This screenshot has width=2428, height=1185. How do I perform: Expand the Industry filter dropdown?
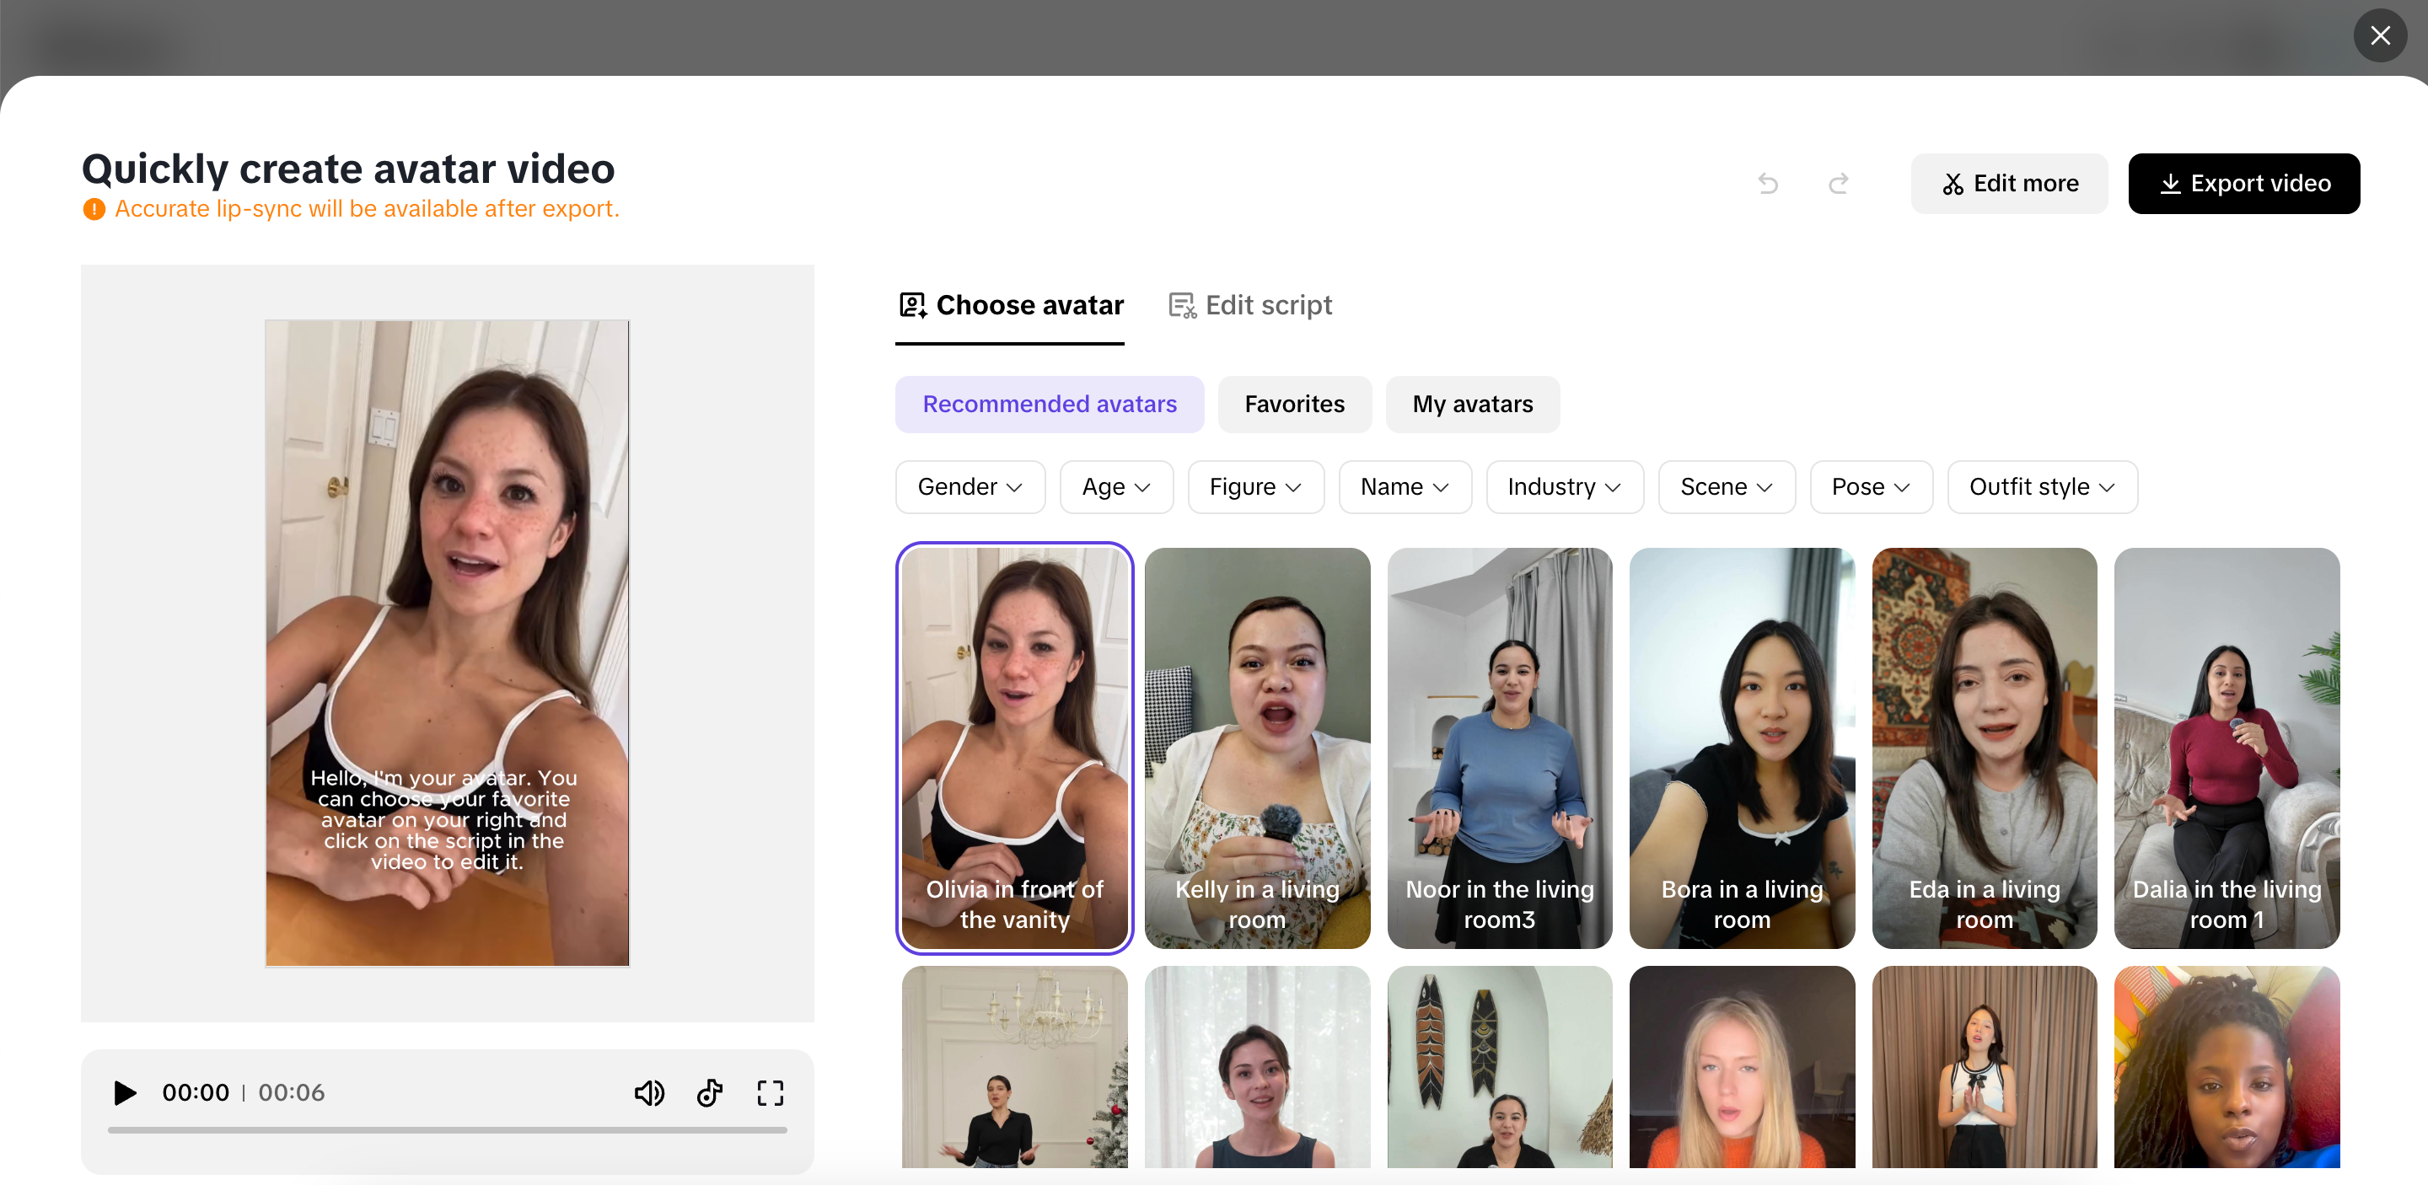pyautogui.click(x=1565, y=487)
